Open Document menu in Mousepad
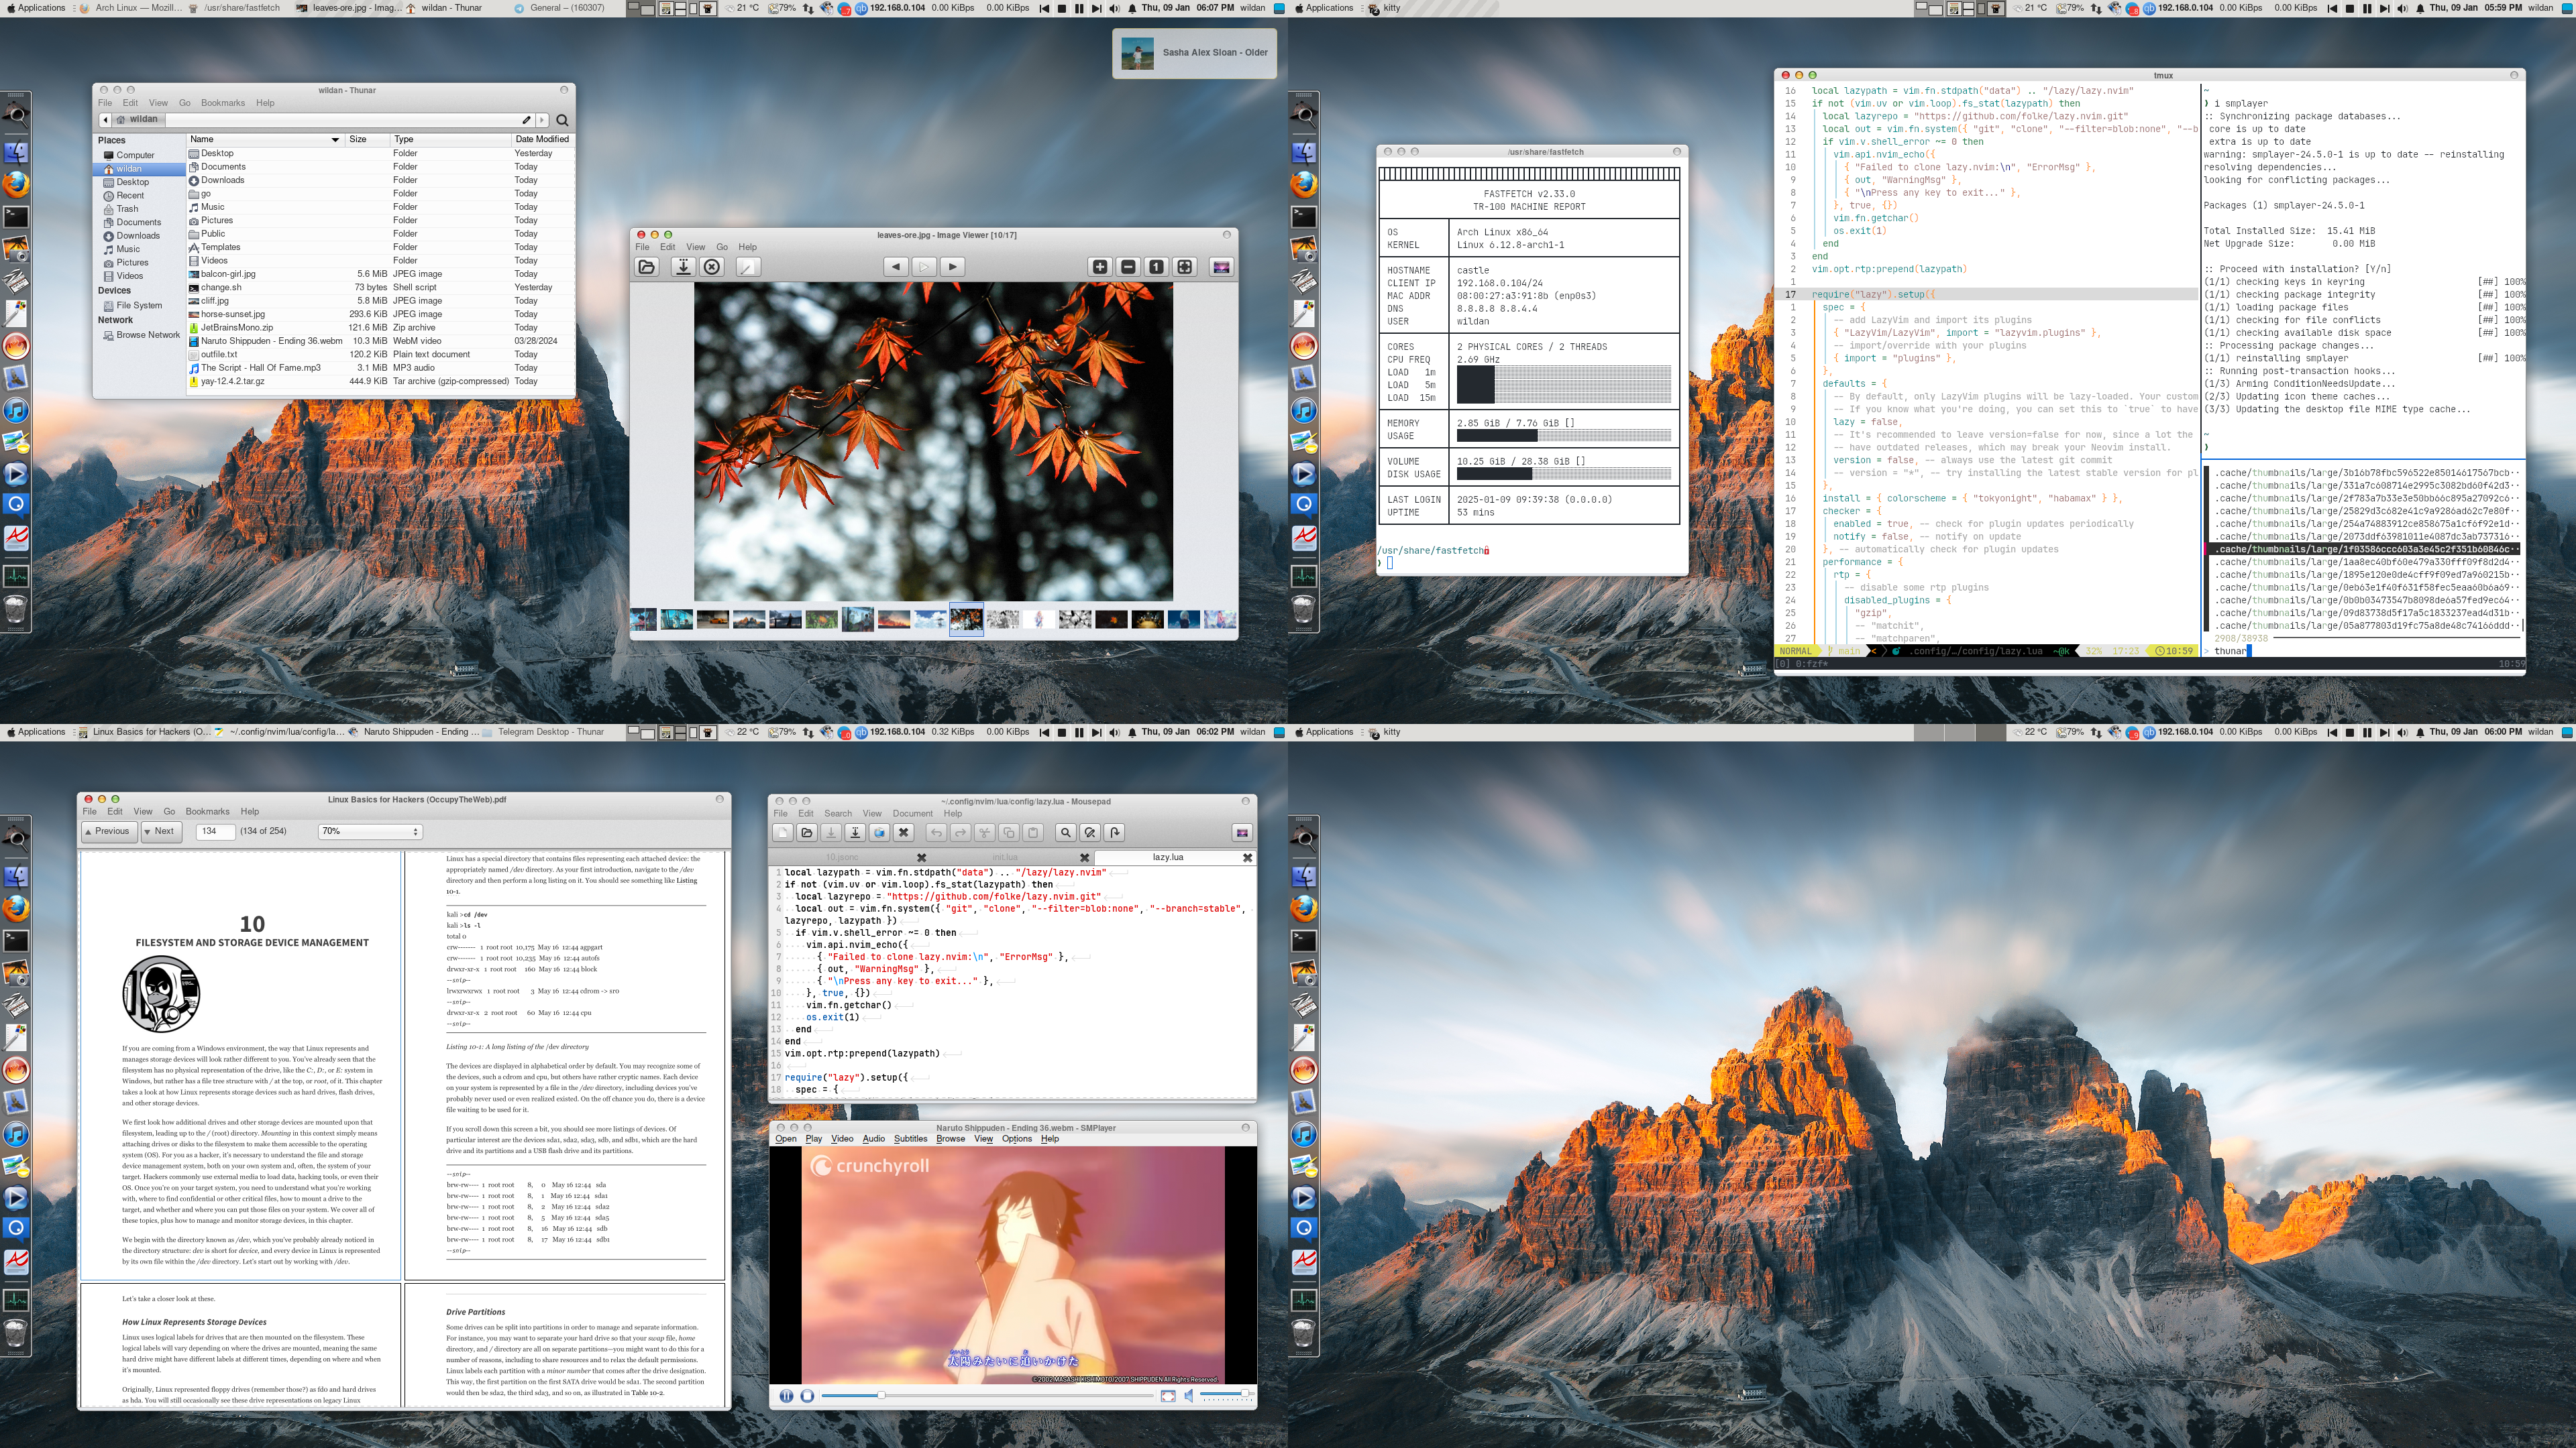Viewport: 2576px width, 1448px height. point(912,813)
